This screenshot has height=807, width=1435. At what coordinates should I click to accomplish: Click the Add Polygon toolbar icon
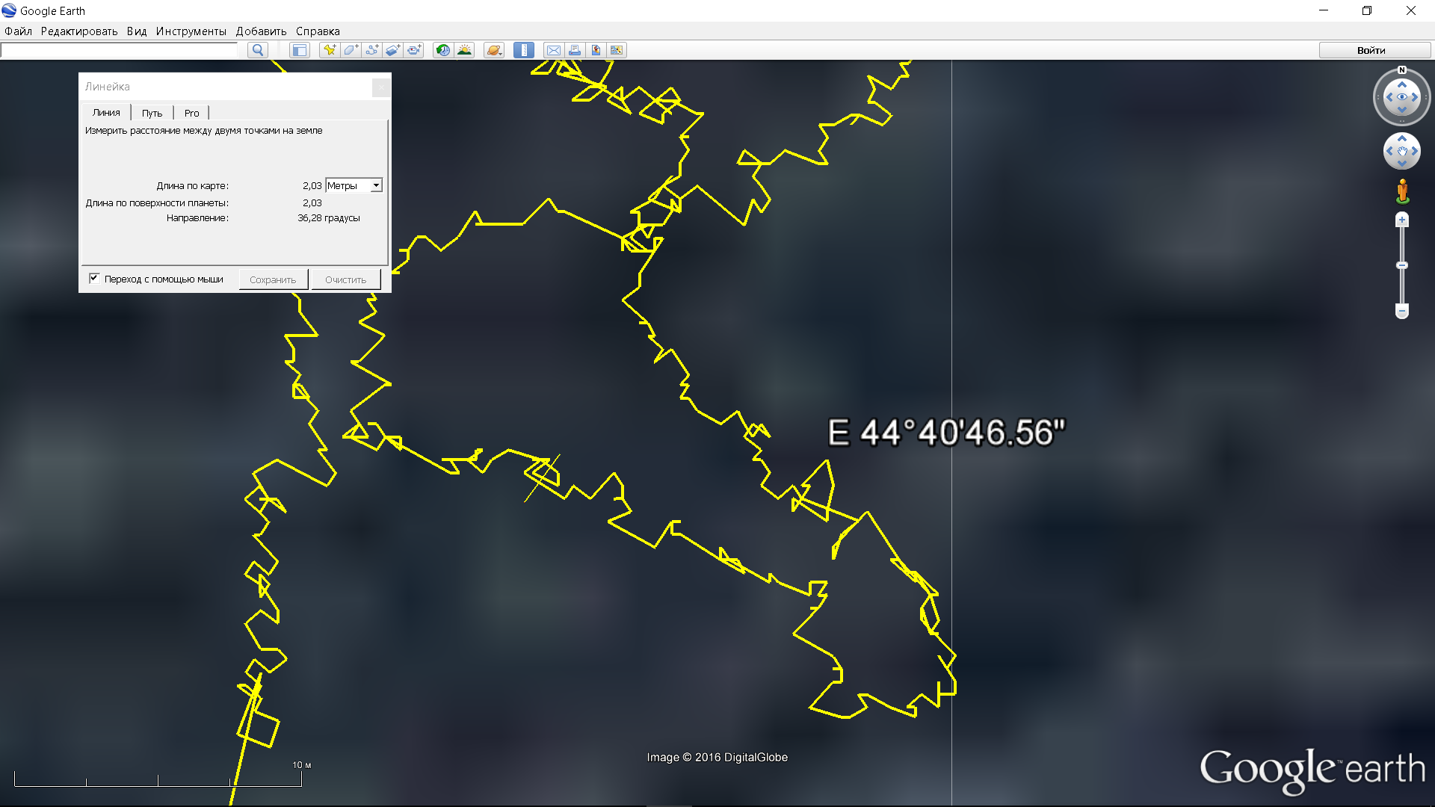click(350, 50)
